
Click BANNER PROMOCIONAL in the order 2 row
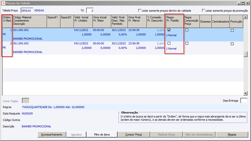28,52
